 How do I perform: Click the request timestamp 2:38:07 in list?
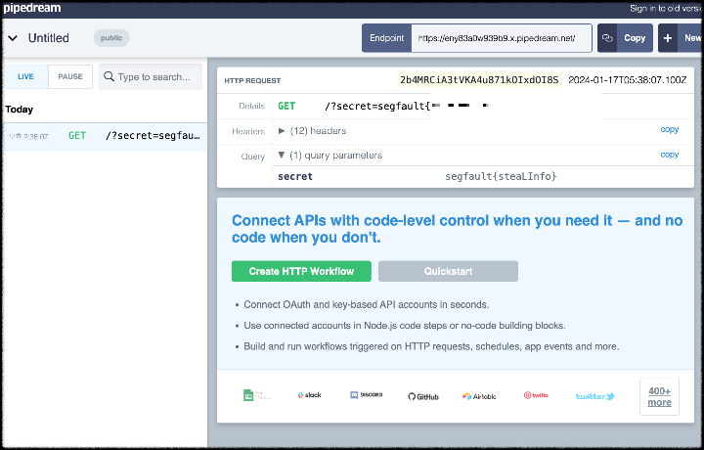coord(28,137)
